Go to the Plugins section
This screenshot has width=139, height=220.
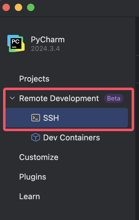[x=33, y=177]
